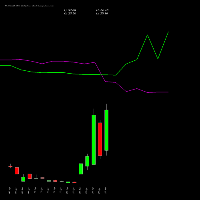Image resolution: width=200 pixels, height=200 pixels.
Task: Click the green indicator line's highest peak
Action: pyautogui.click(x=168, y=32)
